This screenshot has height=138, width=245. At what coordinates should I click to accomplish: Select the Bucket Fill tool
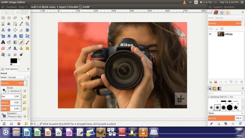[x=9, y=42]
